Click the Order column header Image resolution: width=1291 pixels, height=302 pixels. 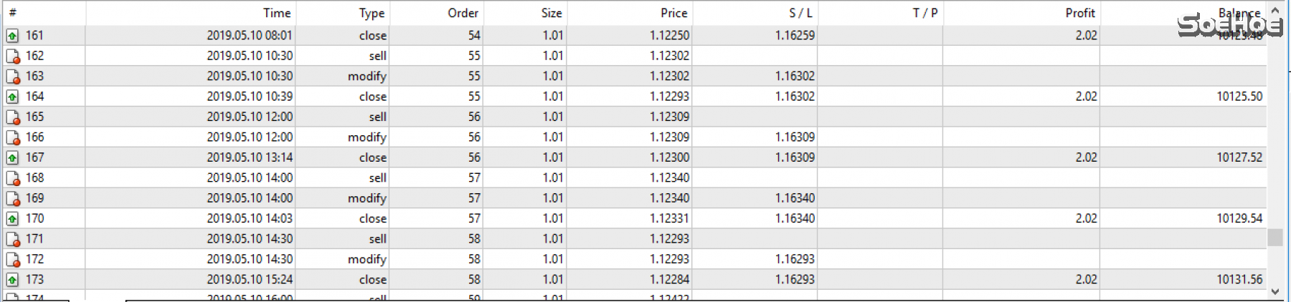coord(463,13)
